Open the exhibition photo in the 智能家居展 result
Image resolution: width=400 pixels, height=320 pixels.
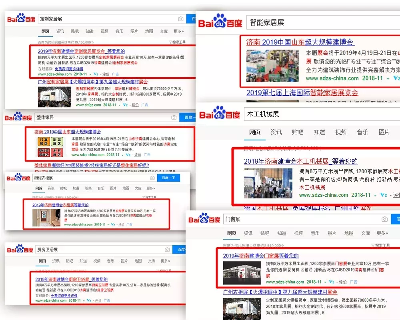coord(272,66)
